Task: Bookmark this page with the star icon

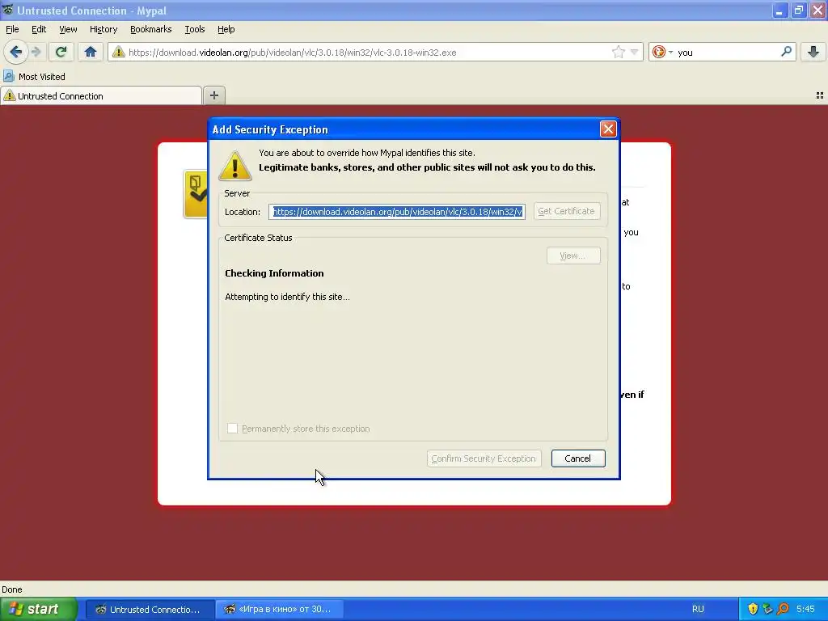Action: [x=618, y=52]
